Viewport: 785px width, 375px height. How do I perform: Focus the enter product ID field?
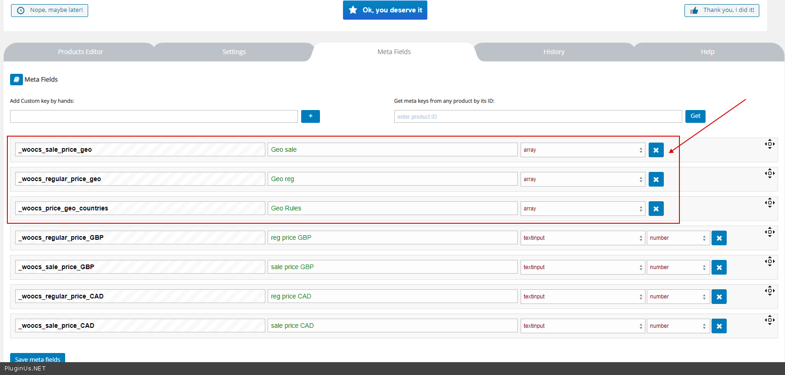click(538, 116)
